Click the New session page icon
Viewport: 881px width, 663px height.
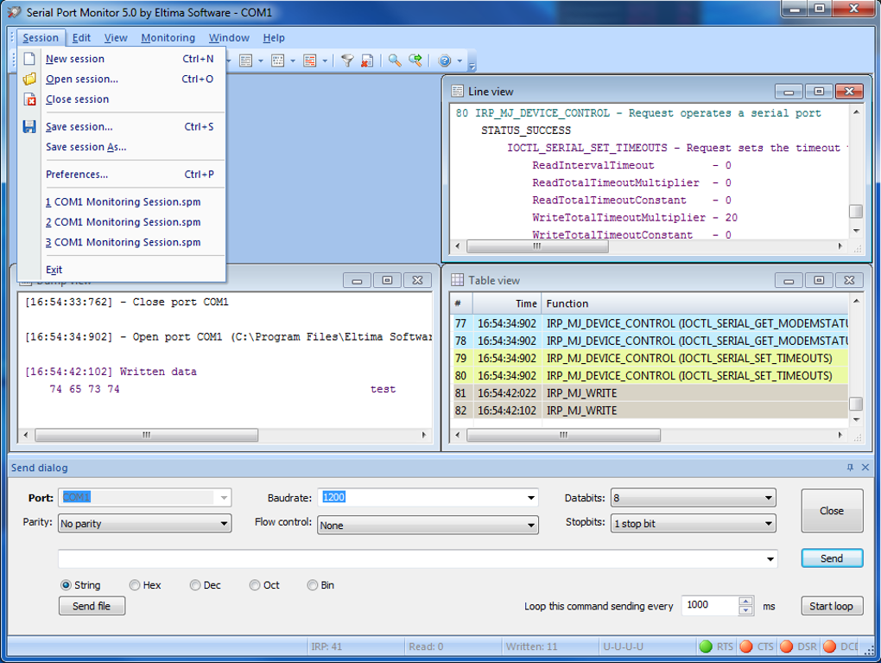[29, 59]
